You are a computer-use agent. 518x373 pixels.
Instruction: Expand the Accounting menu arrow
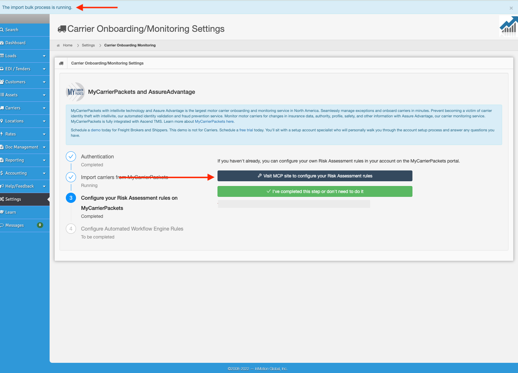[x=44, y=173]
